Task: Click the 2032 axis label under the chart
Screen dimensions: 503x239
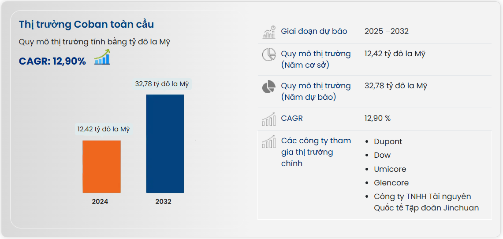Action: [x=164, y=202]
